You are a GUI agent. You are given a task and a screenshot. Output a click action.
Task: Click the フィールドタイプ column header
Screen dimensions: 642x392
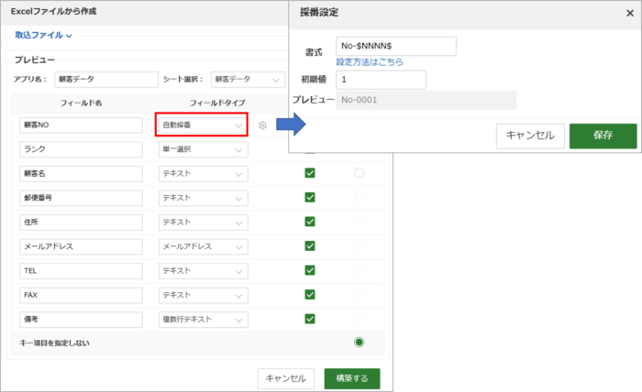click(x=217, y=103)
